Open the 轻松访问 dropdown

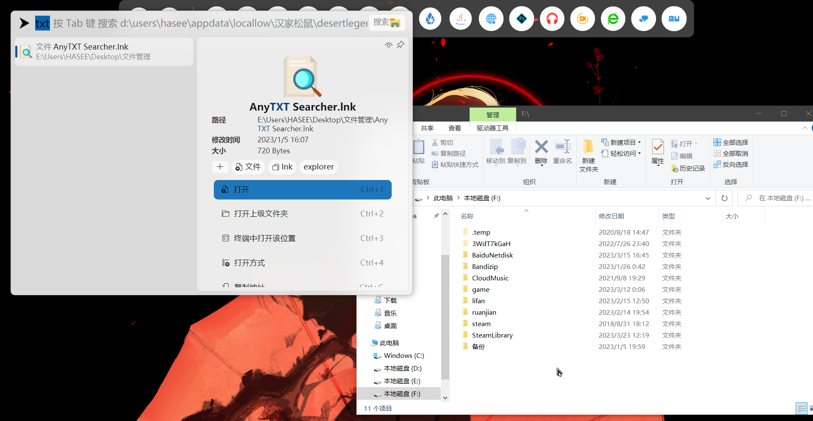(x=639, y=153)
